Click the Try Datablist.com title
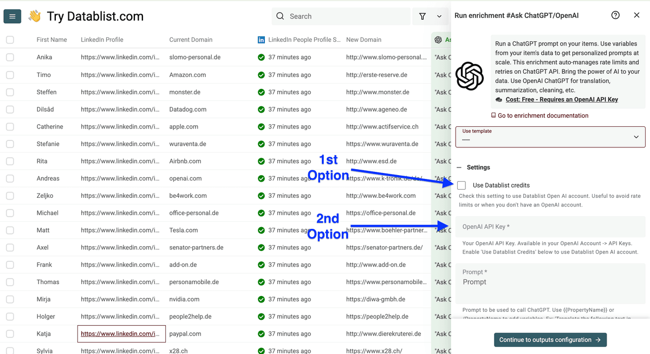The width and height of the screenshot is (650, 354). tap(95, 16)
